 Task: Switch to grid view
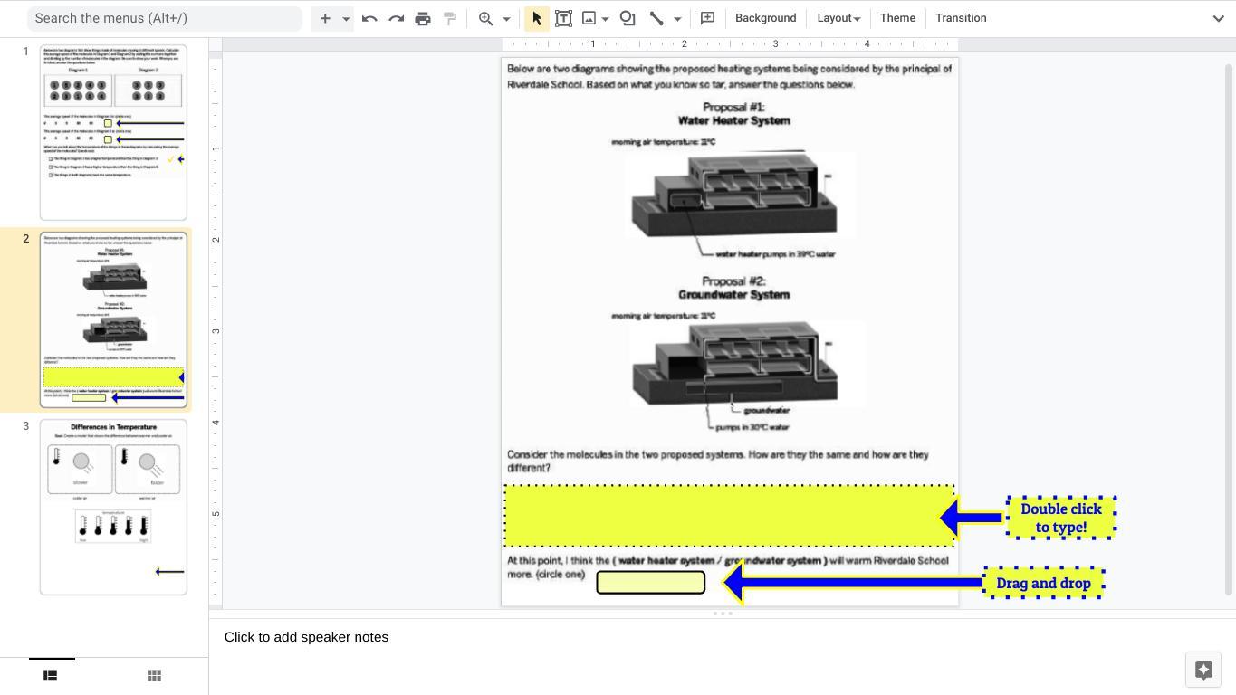tap(154, 675)
